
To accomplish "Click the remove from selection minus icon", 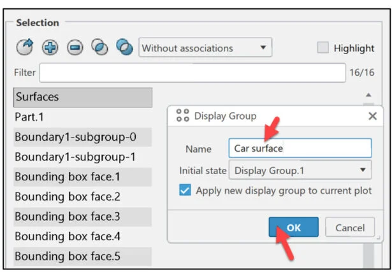I will 75,48.
